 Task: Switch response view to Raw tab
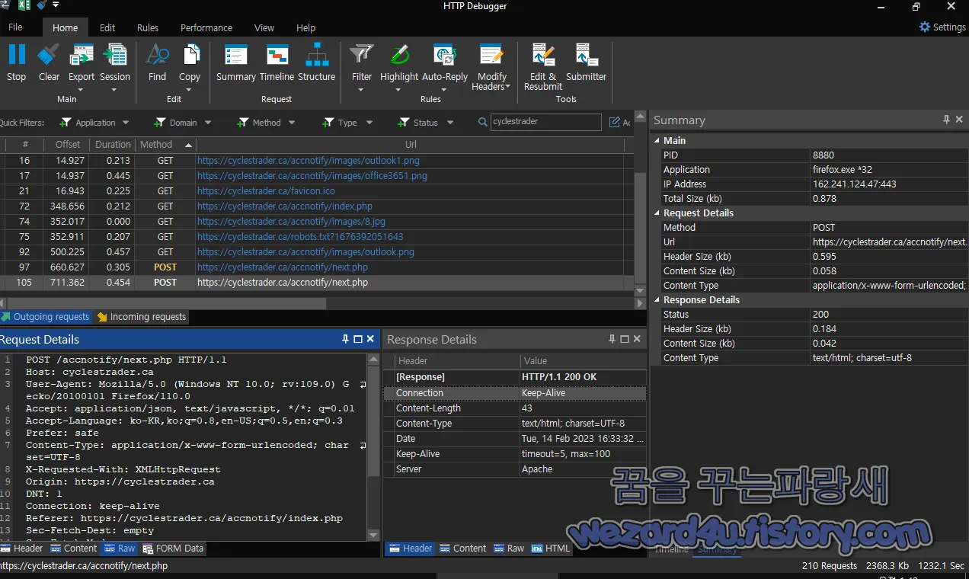(509, 548)
